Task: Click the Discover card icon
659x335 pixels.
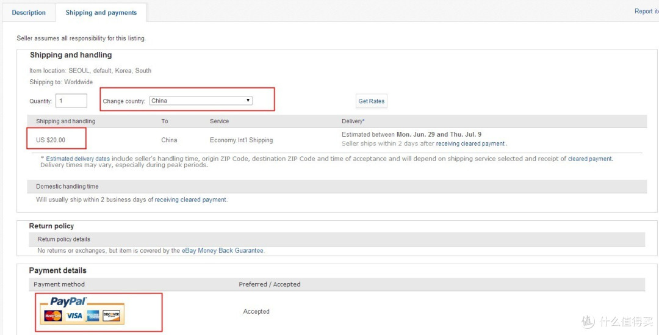Action: coord(112,315)
